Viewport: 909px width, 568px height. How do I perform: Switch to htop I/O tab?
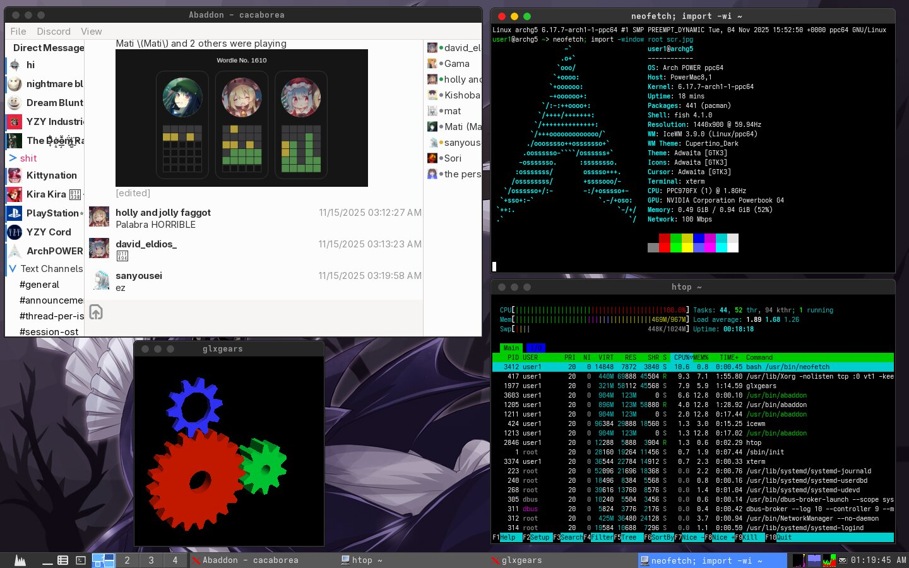pos(535,348)
